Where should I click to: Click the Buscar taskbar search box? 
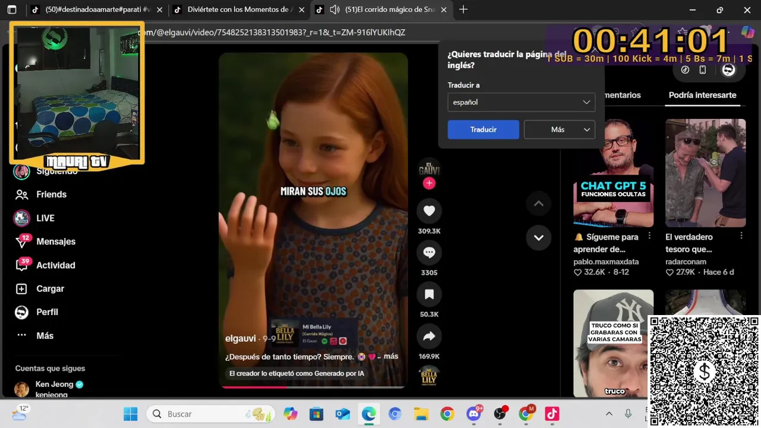(211, 414)
